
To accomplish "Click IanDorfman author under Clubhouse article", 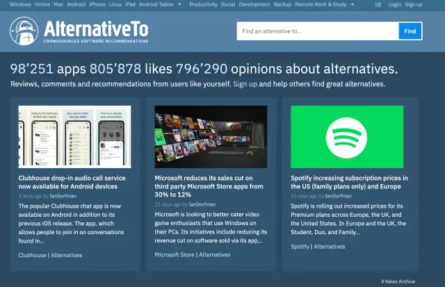I will [x=63, y=196].
